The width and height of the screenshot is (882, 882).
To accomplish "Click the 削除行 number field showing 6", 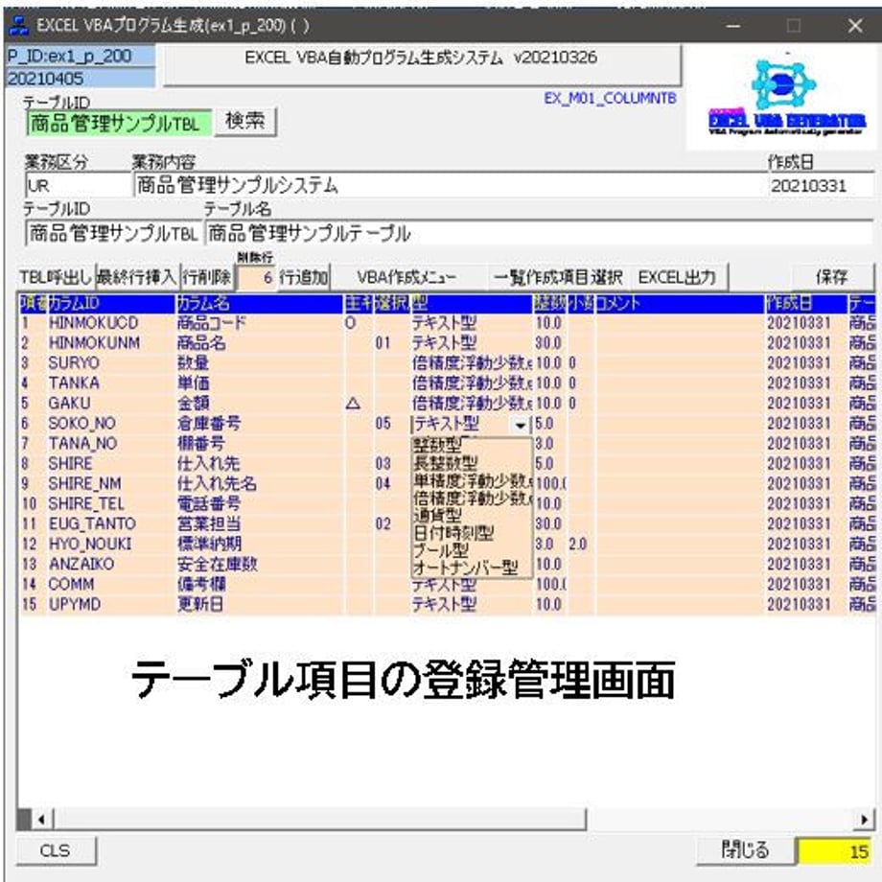I will pyautogui.click(x=257, y=277).
